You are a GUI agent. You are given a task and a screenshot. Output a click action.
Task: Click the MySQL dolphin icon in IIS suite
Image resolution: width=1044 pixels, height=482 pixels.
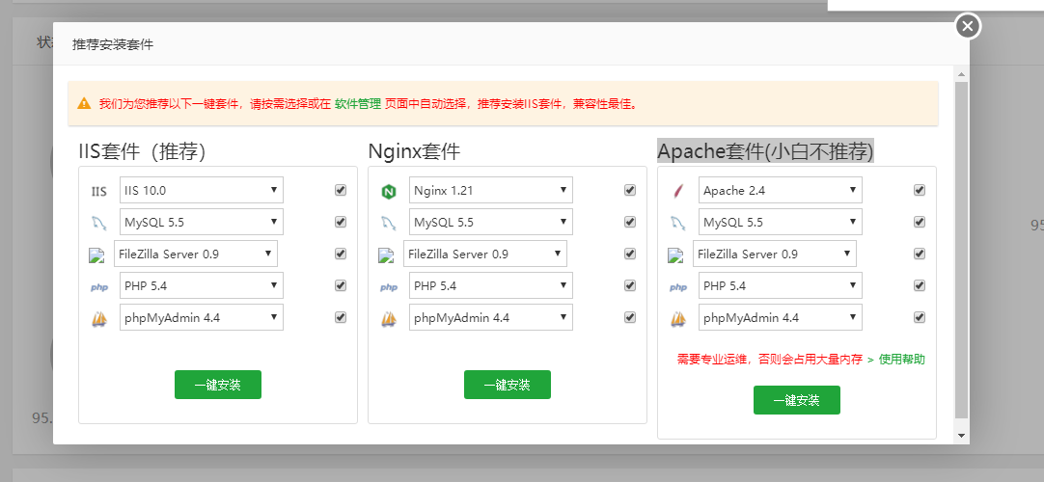(99, 223)
